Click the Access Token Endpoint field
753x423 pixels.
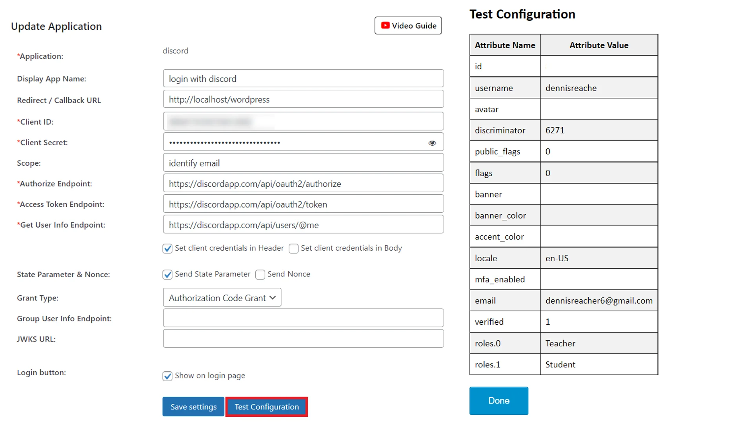303,204
